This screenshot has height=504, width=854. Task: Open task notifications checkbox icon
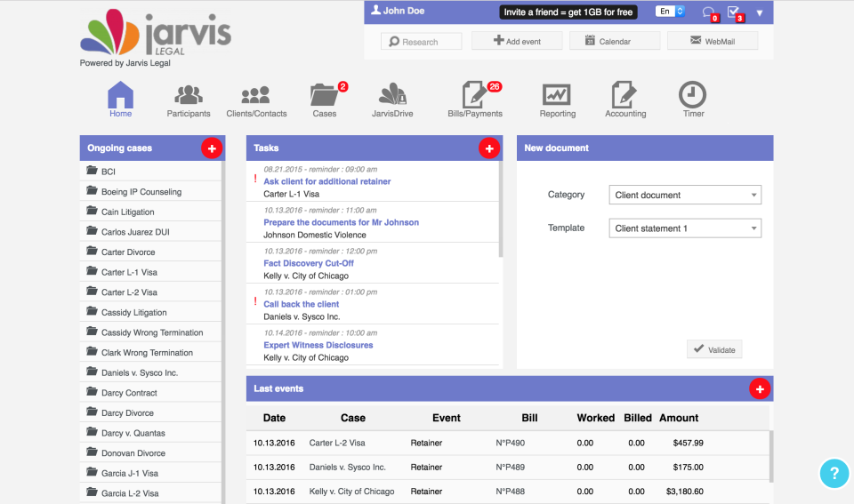pos(734,12)
